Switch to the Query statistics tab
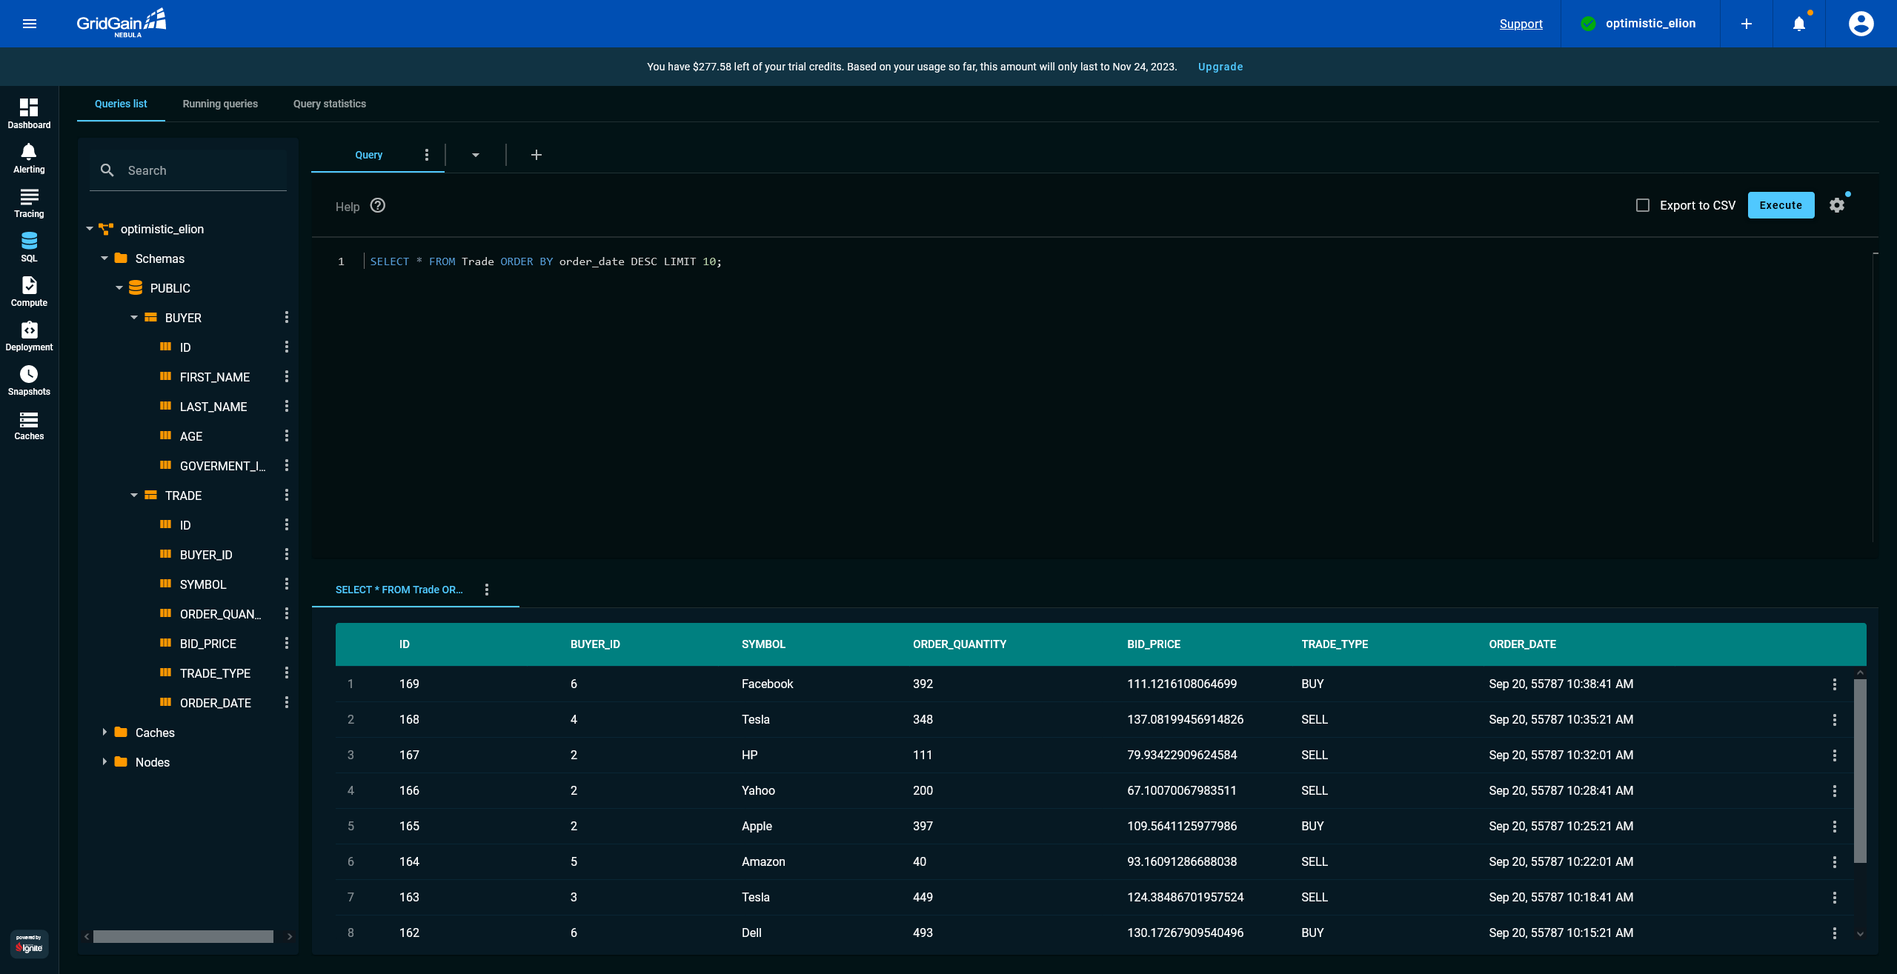 (x=330, y=104)
